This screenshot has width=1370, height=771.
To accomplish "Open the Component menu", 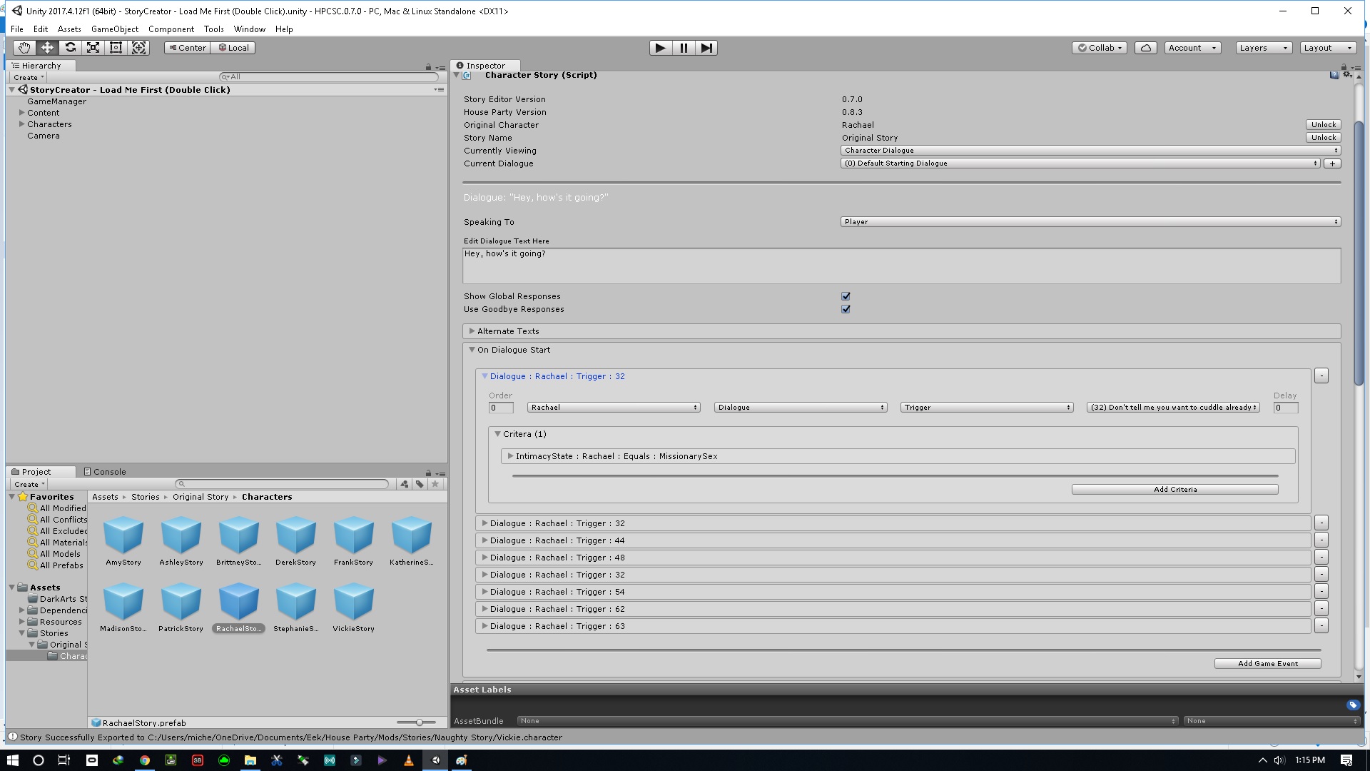I will (171, 29).
